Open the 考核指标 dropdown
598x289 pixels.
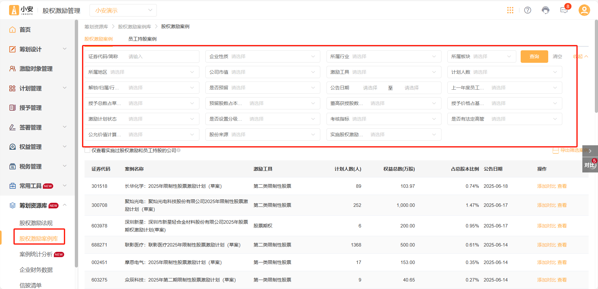384,119
